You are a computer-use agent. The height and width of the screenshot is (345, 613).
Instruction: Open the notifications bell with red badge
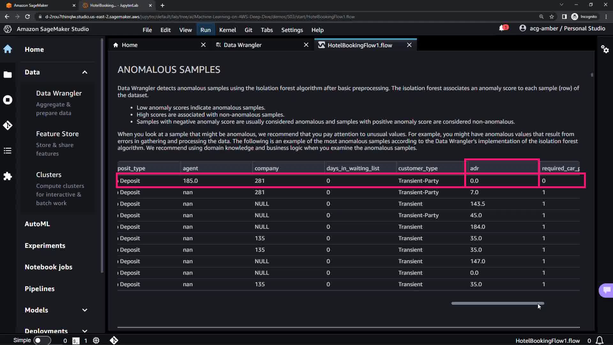click(503, 28)
